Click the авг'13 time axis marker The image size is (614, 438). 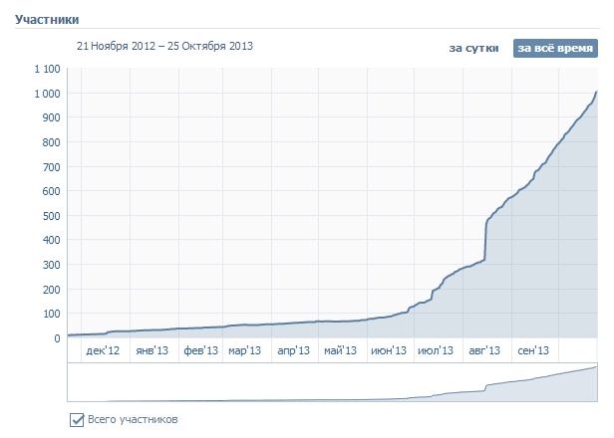coord(484,350)
